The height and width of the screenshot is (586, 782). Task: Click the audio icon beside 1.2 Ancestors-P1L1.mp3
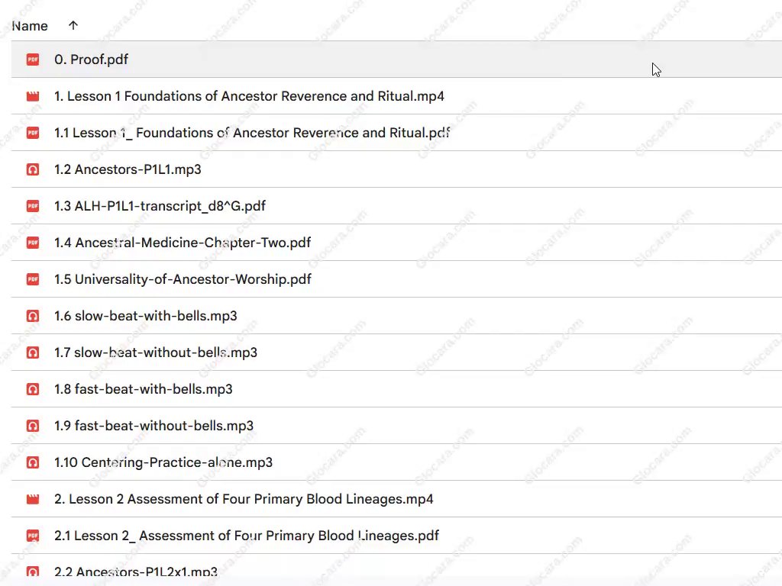(32, 169)
